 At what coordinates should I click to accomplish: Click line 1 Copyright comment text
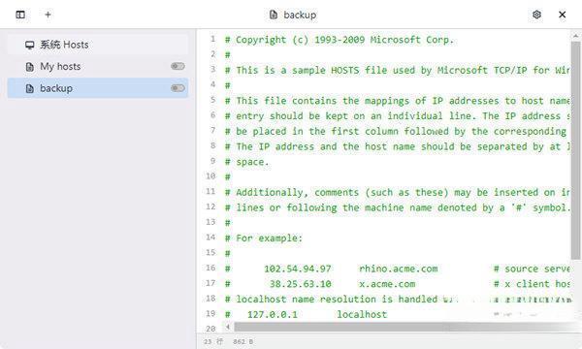tap(339, 40)
